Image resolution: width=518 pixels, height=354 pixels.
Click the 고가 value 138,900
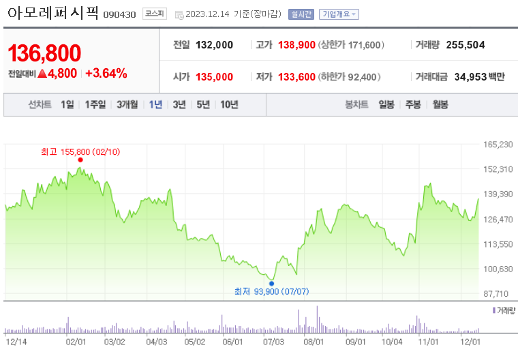[296, 45]
